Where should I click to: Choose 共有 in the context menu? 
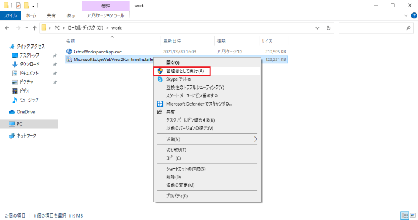[170, 111]
